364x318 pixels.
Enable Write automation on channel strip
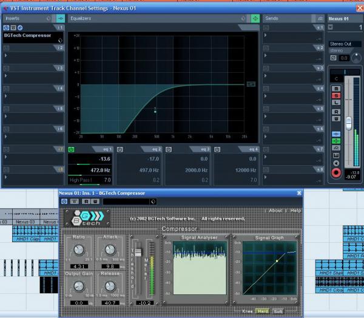tap(335, 118)
